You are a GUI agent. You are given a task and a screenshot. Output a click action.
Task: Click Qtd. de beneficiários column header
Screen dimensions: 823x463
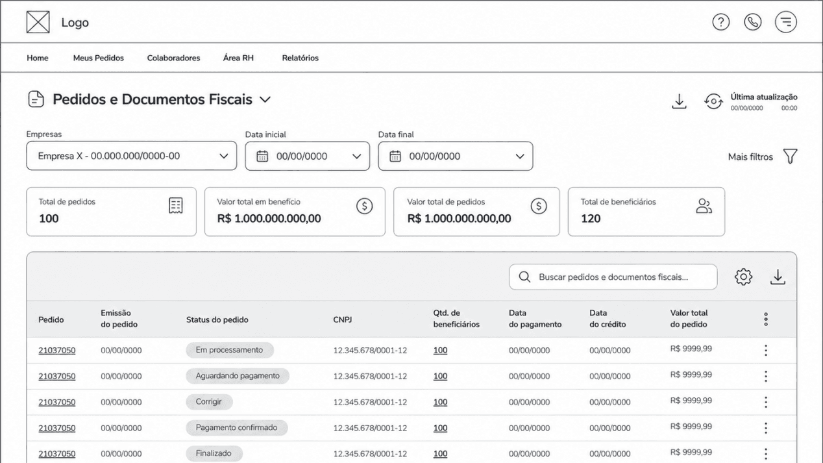click(x=457, y=319)
